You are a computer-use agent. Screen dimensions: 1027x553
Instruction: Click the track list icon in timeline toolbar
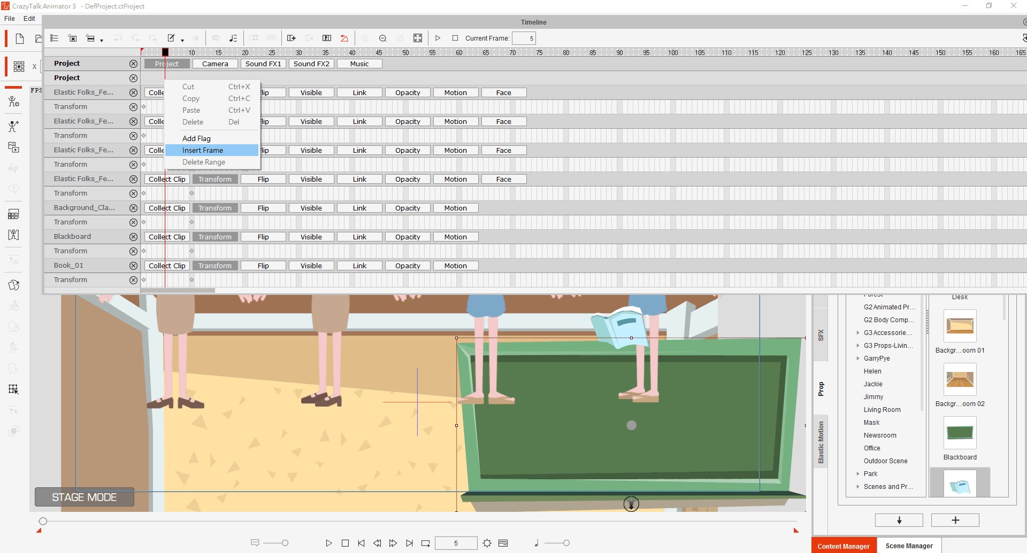[54, 38]
